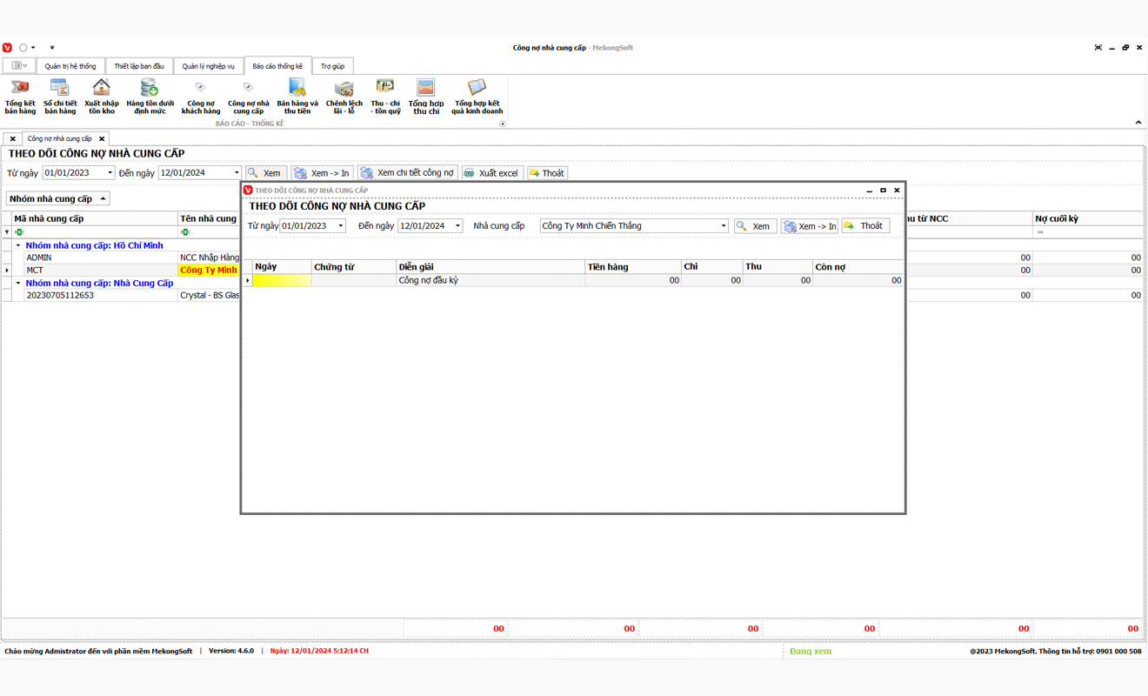The width and height of the screenshot is (1148, 696).
Task: Open the Thu - chi - tồn quỹ report
Action: 385,97
